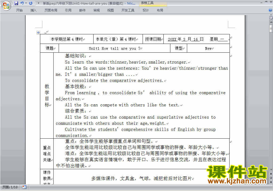Open Select Browse Object round button
The image size is (273, 191).
pos(271,178)
